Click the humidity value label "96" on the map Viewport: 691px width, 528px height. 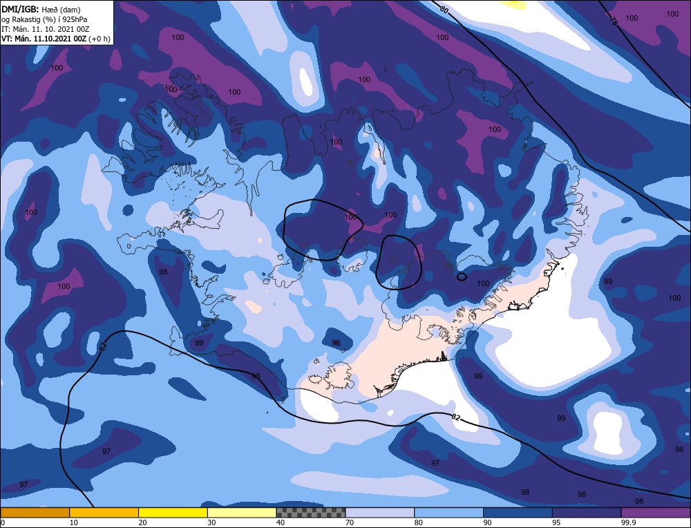(x=336, y=343)
